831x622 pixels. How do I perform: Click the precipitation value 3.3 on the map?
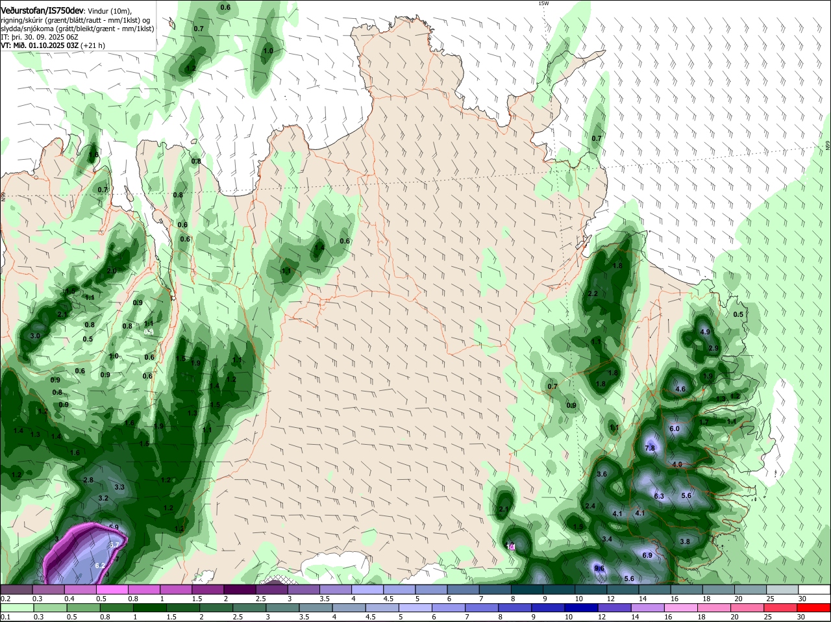(119, 487)
